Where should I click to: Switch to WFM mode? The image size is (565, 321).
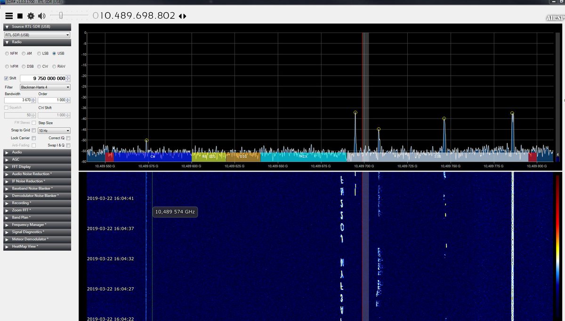pos(7,66)
